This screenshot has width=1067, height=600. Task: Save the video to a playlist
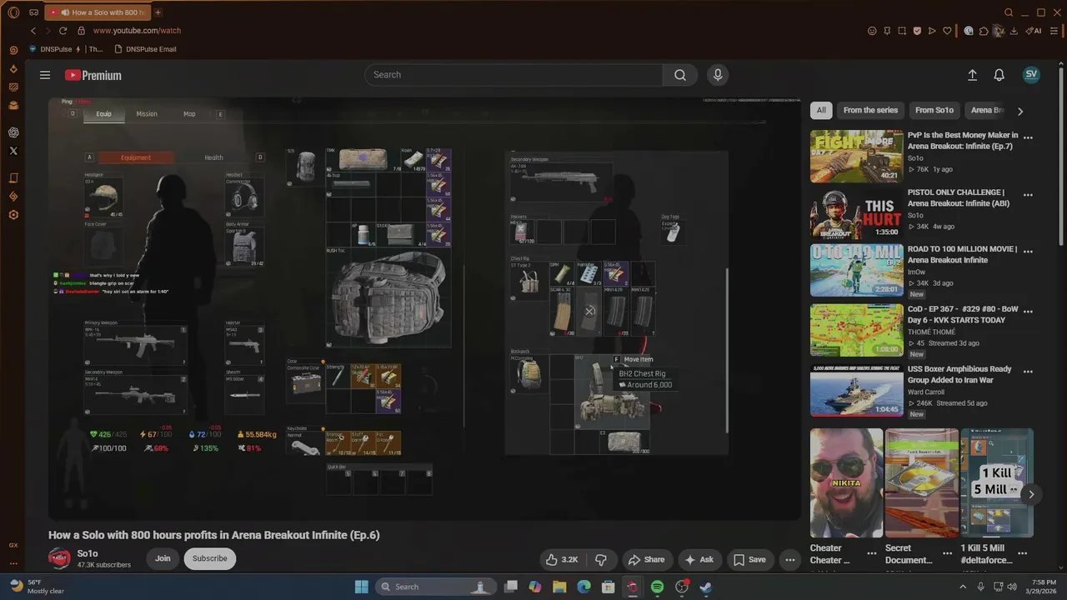(x=749, y=560)
